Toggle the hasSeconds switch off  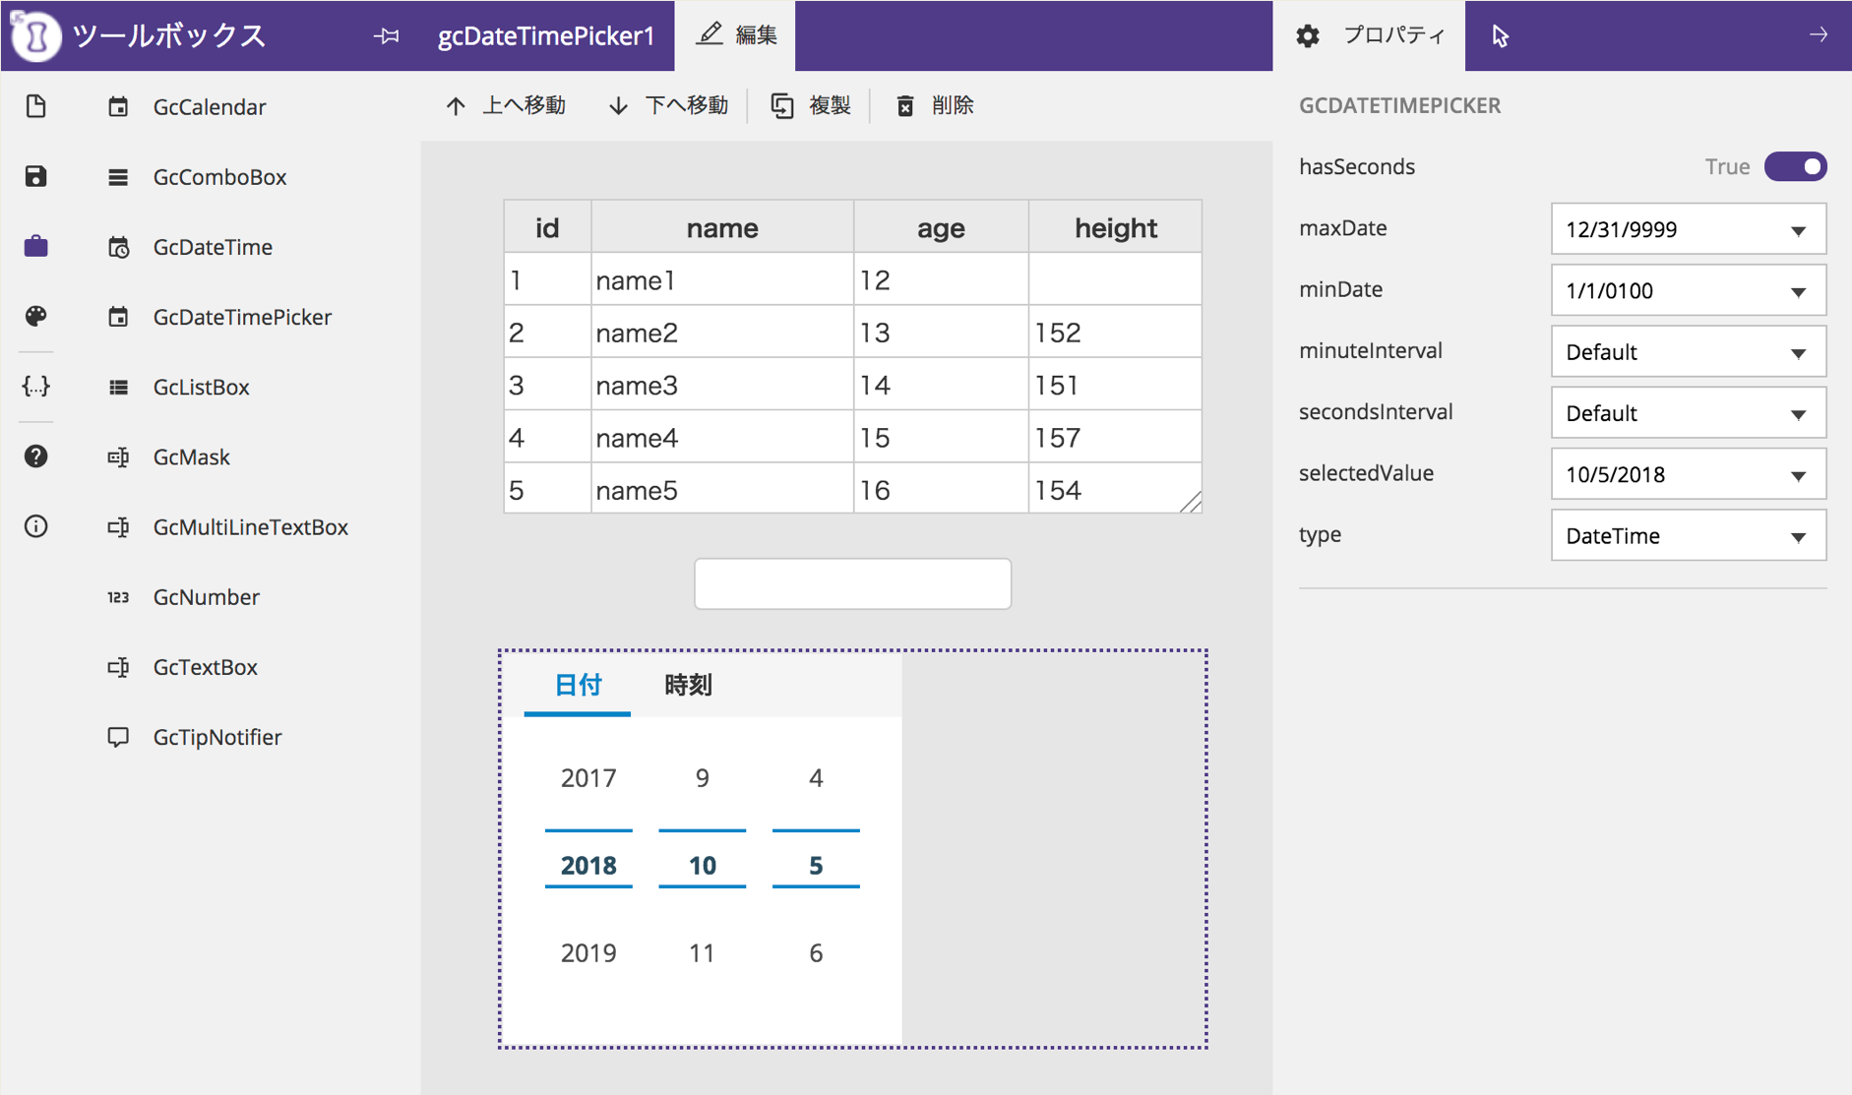coord(1795,166)
